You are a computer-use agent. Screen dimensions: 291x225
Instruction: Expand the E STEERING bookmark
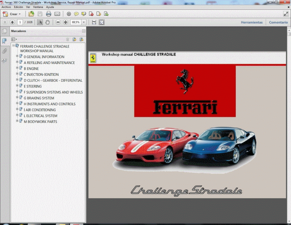tap(17, 86)
